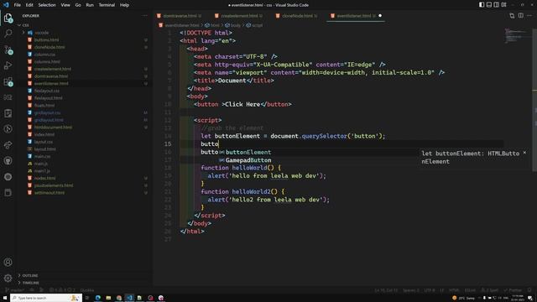Close the documentation tooltip for buttonElement
This screenshot has height=302, width=537.
point(524,153)
